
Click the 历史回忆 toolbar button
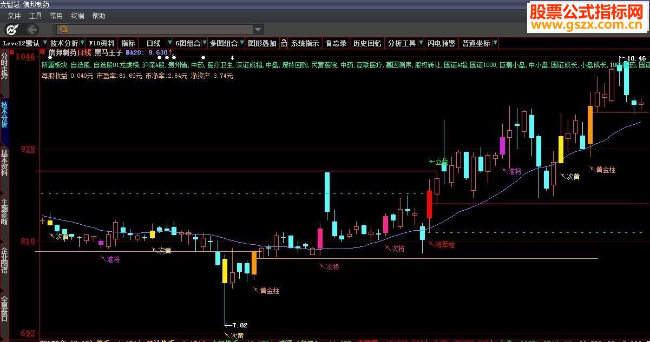click(x=367, y=43)
